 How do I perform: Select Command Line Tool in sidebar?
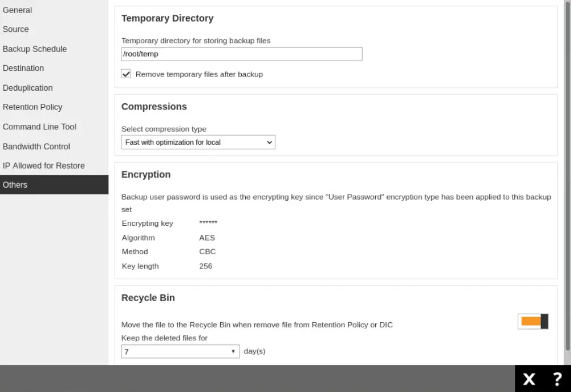click(39, 127)
